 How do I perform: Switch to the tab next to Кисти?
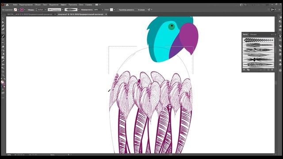[x=253, y=34]
